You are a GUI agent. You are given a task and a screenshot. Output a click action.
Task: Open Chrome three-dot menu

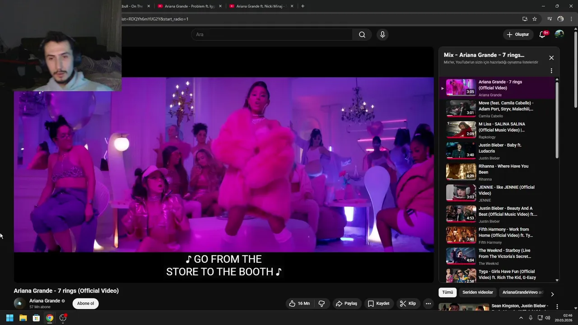[x=571, y=19]
